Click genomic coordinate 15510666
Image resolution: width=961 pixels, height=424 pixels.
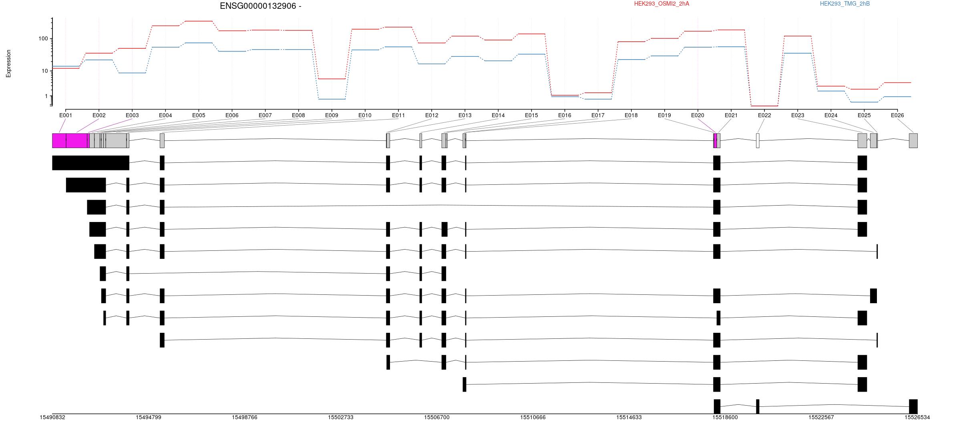click(x=533, y=418)
